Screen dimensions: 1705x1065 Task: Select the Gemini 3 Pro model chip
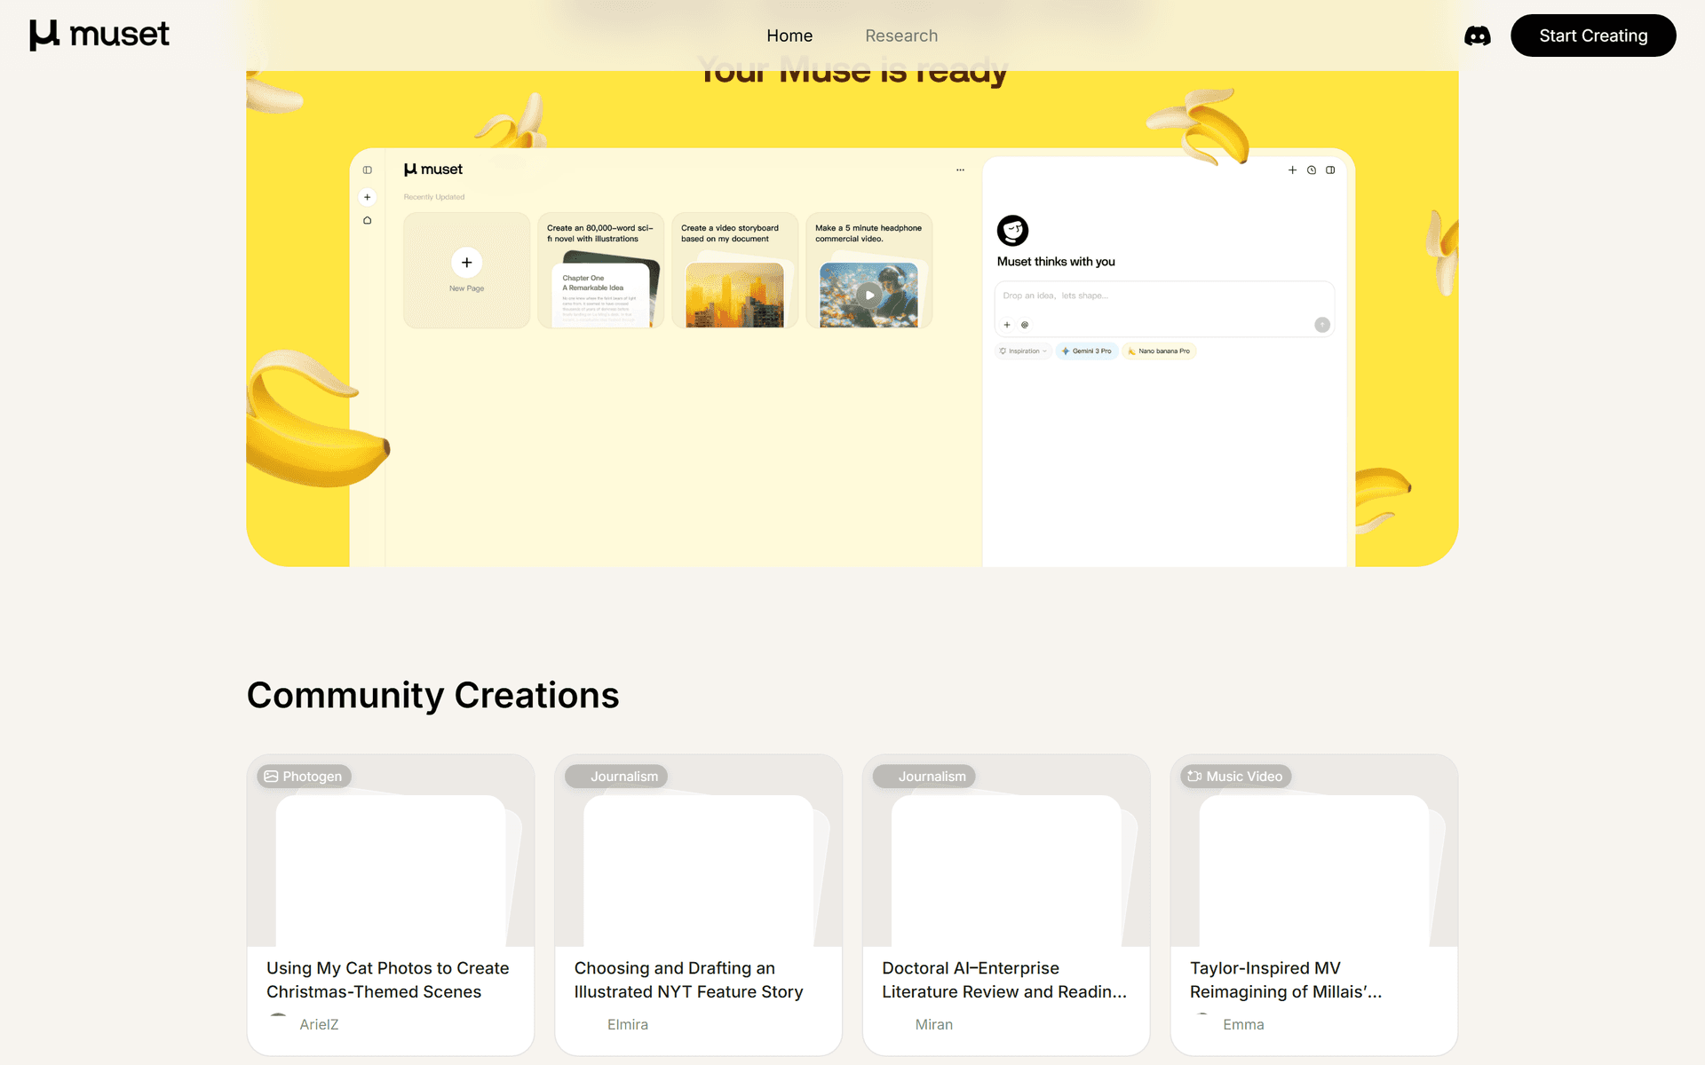click(1087, 351)
